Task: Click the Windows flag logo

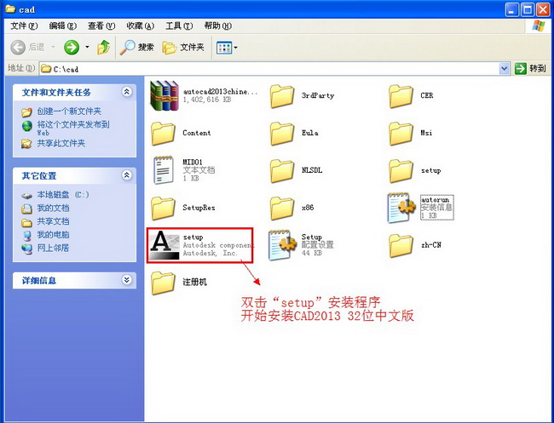Action: 539,26
